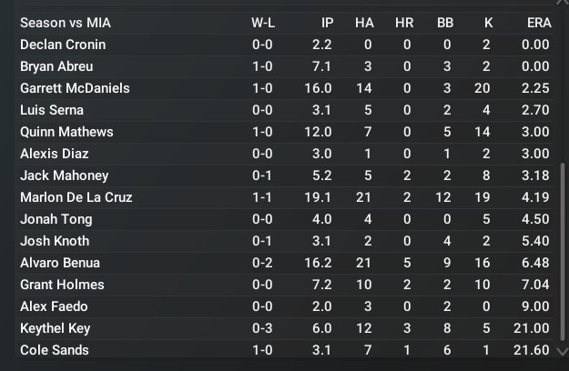
Task: Open Quinn Mathews player link
Action: pos(66,132)
